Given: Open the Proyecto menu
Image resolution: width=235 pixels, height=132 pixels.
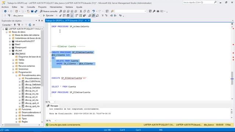Looking at the screenshot, I should point(43,7).
